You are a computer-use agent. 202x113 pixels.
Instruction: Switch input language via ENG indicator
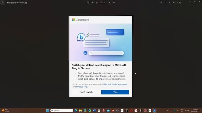click(x=182, y=110)
